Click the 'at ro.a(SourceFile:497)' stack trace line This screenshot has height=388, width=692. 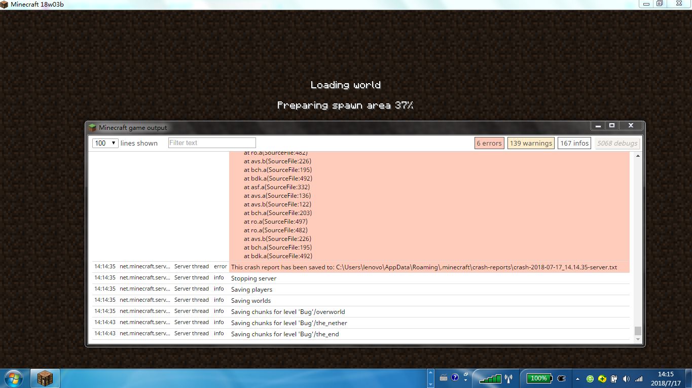pos(276,222)
